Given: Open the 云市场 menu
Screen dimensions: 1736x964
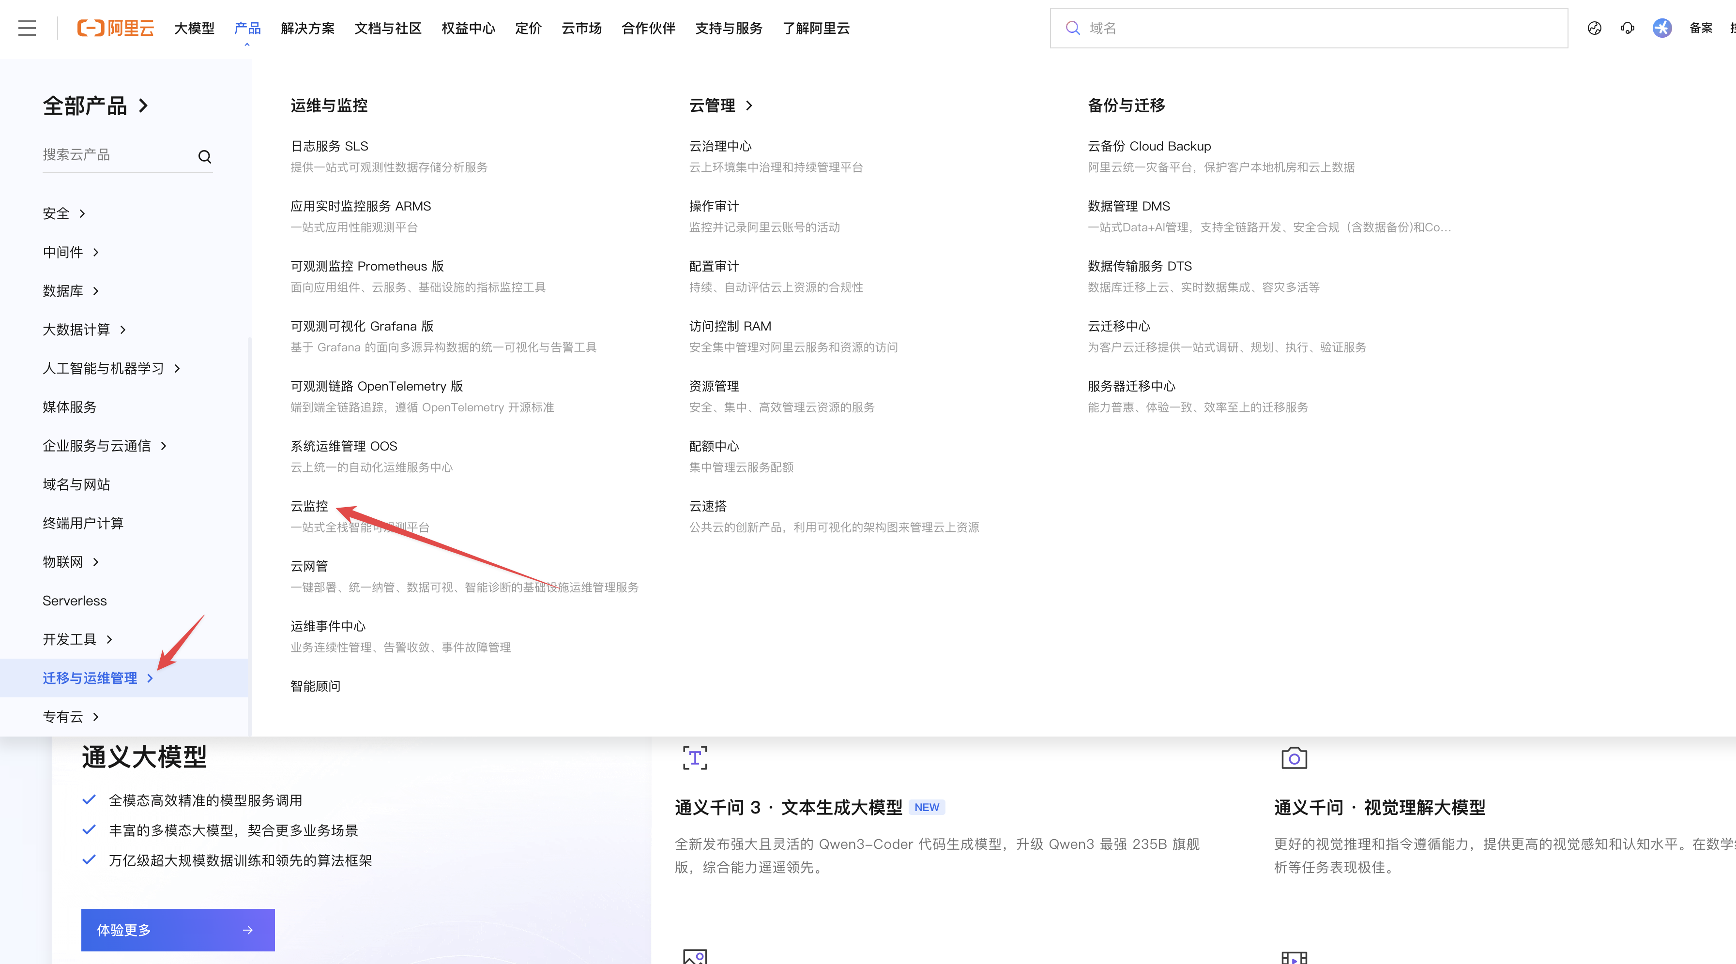Looking at the screenshot, I should [580, 28].
